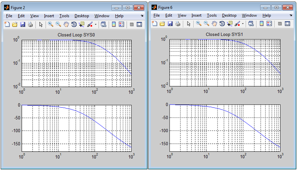The width and height of the screenshot is (297, 170).
Task: Open Tools menu in Figure 2
Action: coord(64,16)
